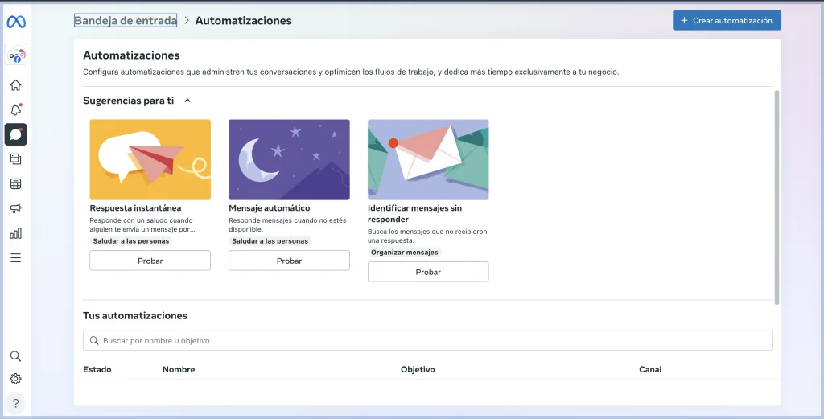Click the Objetivo column header

point(418,369)
